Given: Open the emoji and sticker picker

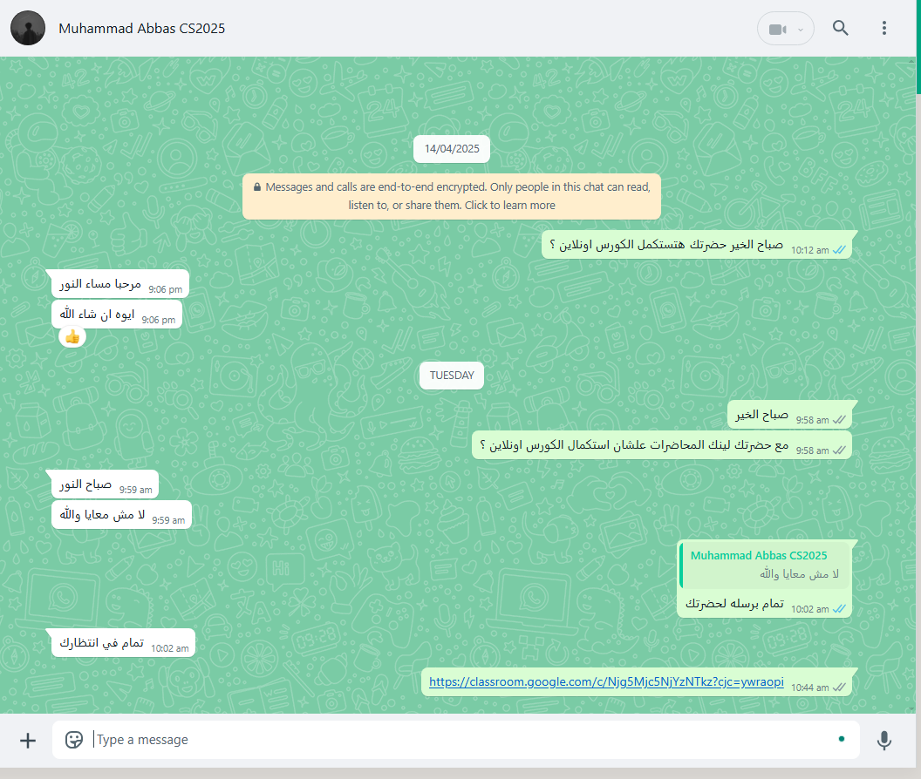Looking at the screenshot, I should coord(74,740).
